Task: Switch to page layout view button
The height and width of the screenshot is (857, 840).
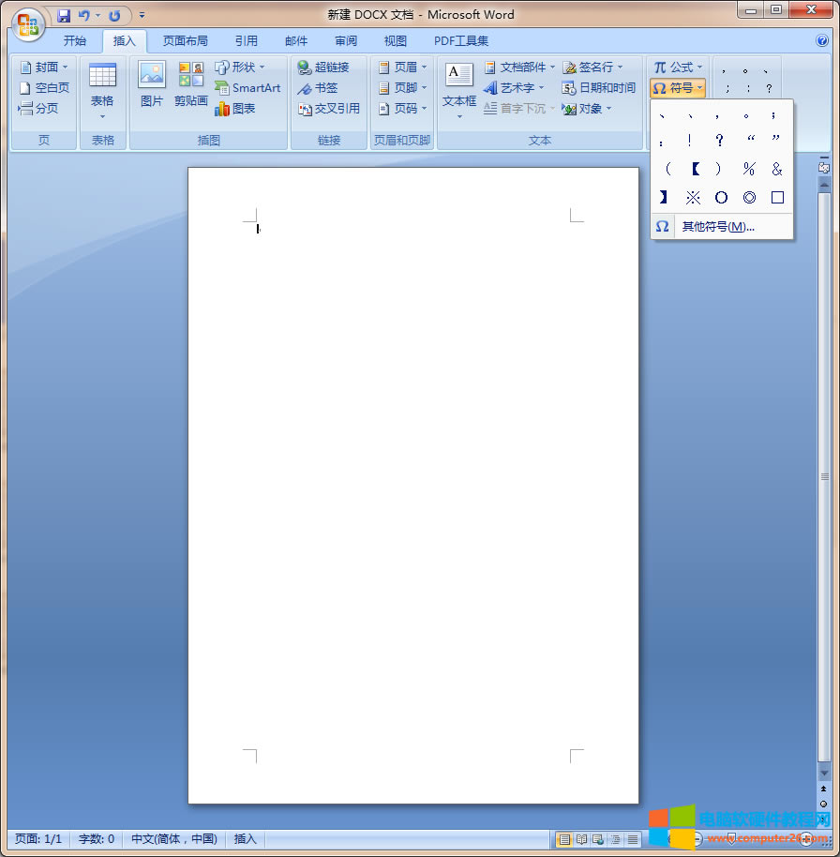Action: 564,839
